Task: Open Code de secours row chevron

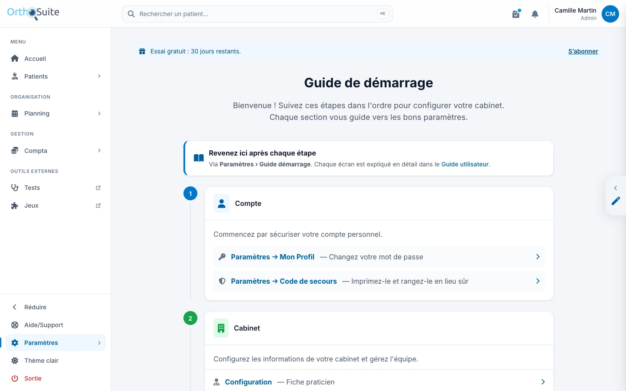Action: [538, 281]
